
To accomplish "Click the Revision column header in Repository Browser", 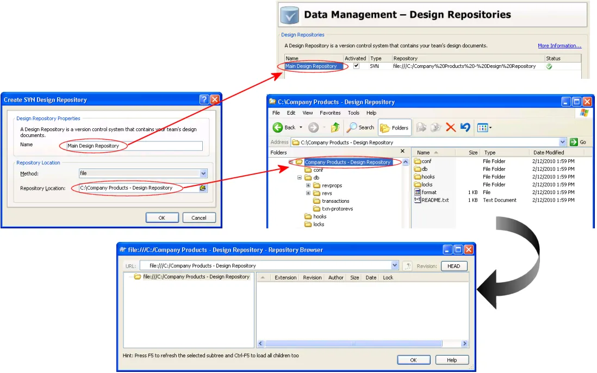I will [312, 277].
